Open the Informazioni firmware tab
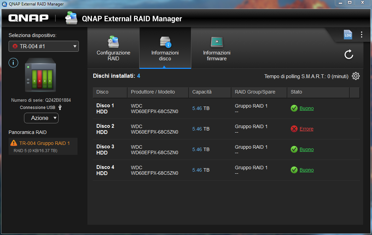This screenshot has width=372, height=235. point(217,48)
